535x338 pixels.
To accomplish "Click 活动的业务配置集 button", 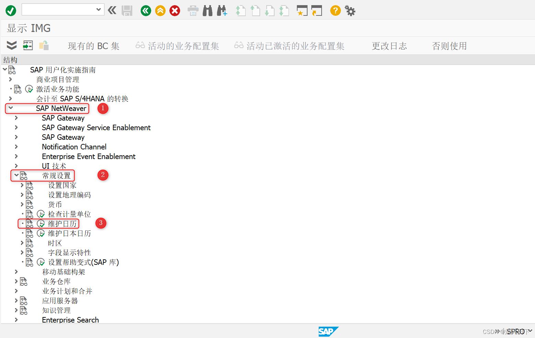I will coord(177,46).
